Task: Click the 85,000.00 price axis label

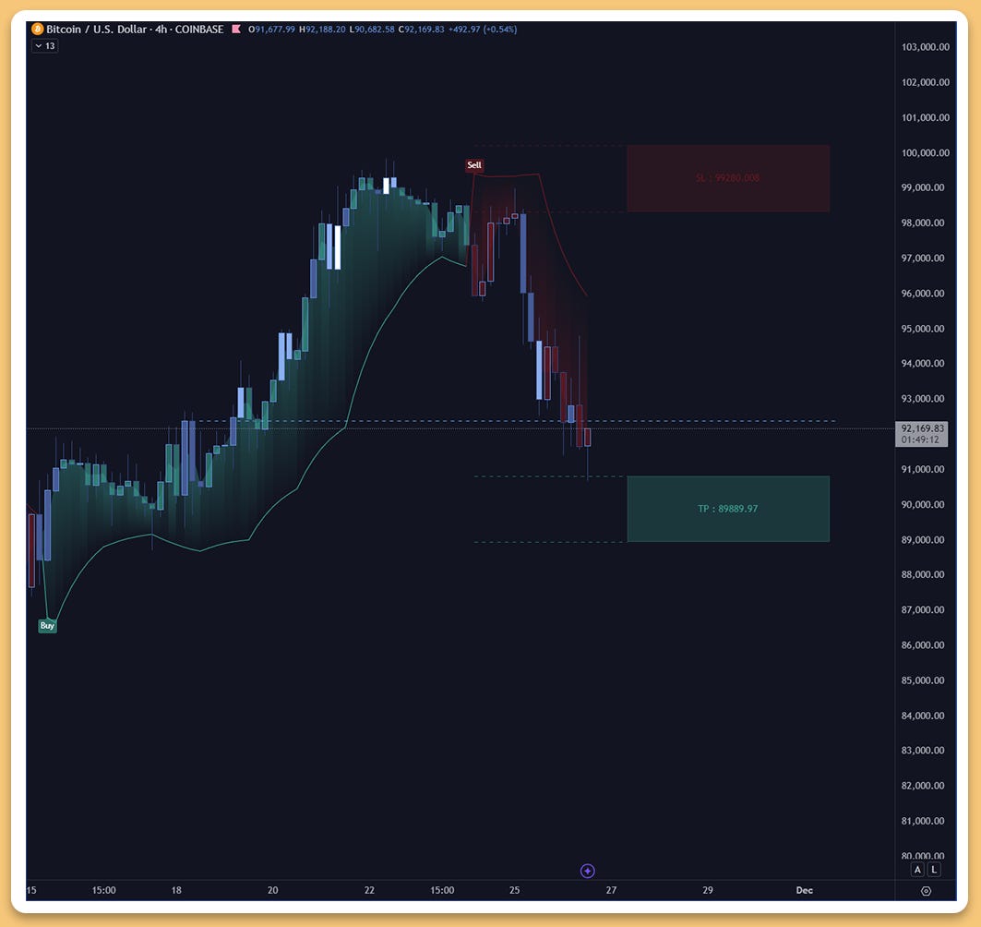Action: (923, 680)
